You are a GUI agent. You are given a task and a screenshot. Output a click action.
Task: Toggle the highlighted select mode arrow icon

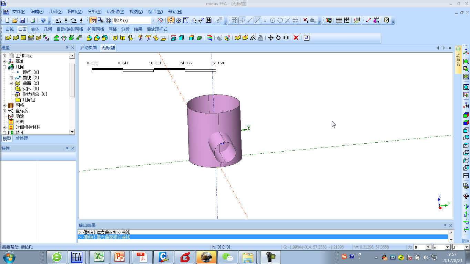tap(171, 21)
